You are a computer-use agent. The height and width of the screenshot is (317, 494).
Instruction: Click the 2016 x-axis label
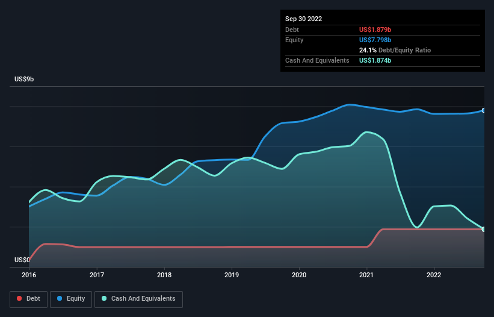point(29,275)
